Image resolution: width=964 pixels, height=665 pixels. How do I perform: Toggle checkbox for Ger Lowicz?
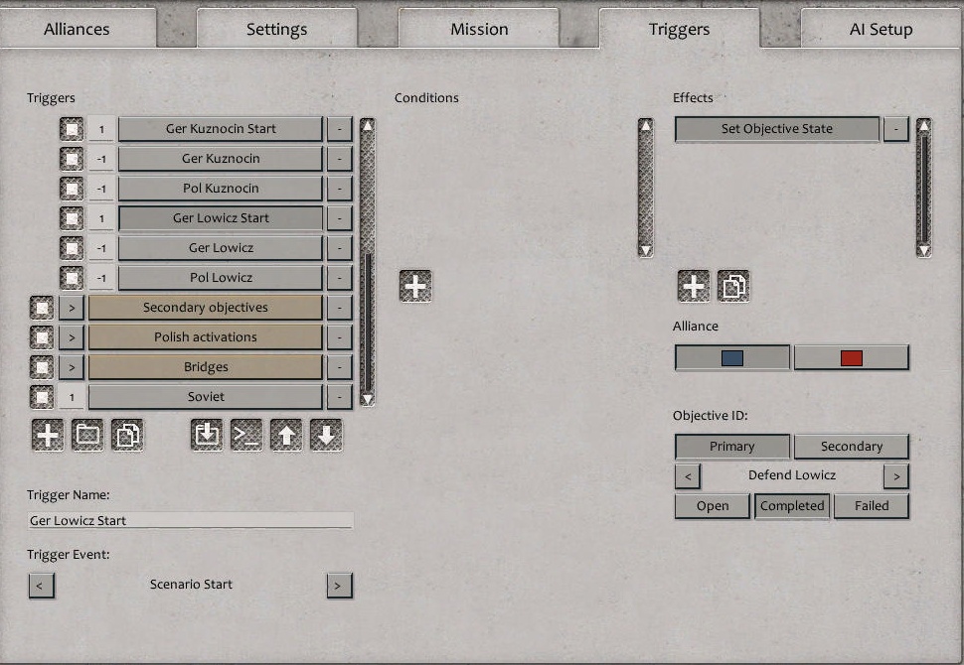tap(72, 248)
